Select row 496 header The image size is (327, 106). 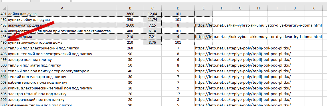point(3,43)
